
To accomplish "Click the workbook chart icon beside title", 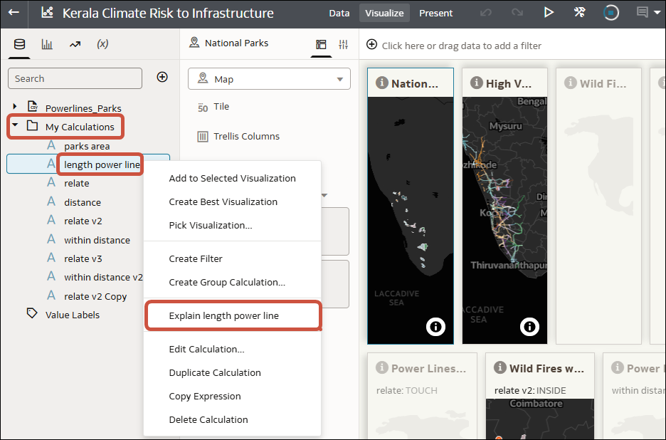I will pyautogui.click(x=47, y=12).
